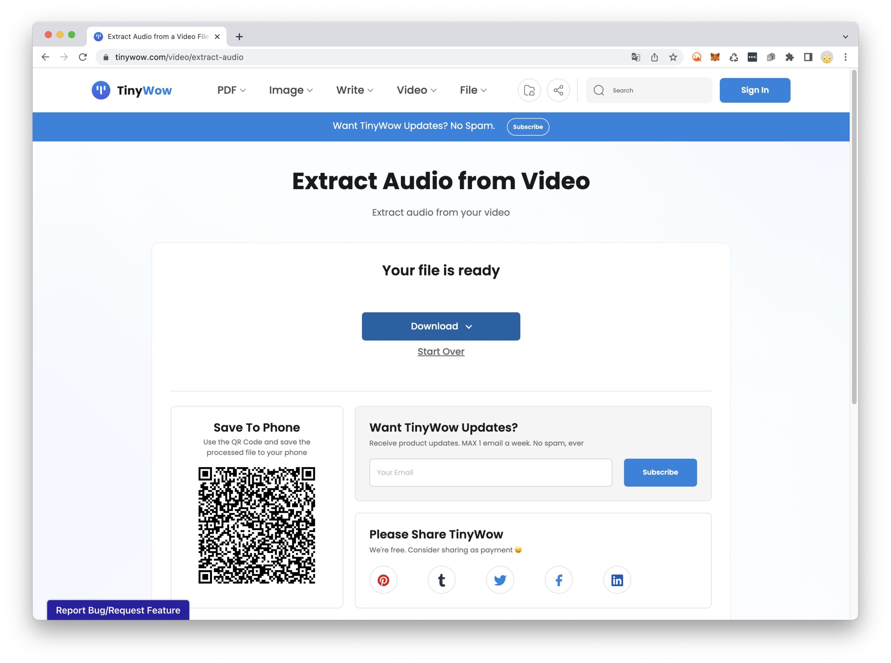Click the header share icon

click(558, 90)
